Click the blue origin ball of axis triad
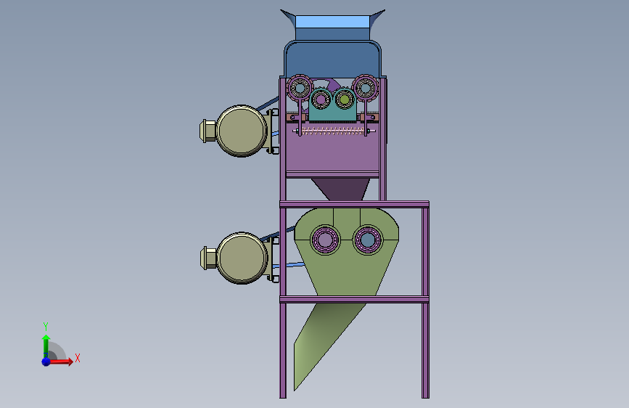 [x=46, y=362]
